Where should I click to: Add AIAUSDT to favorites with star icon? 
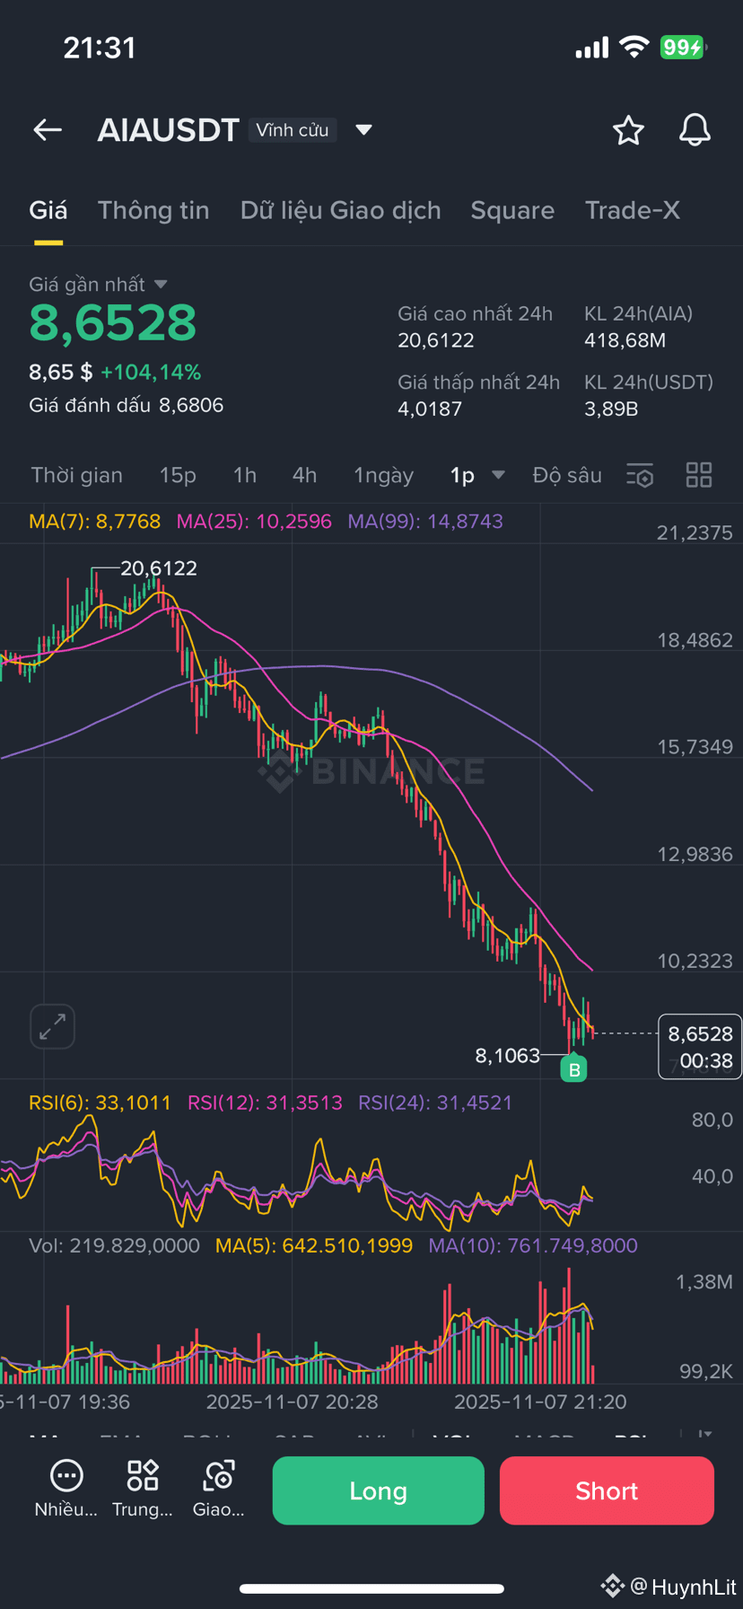(628, 130)
